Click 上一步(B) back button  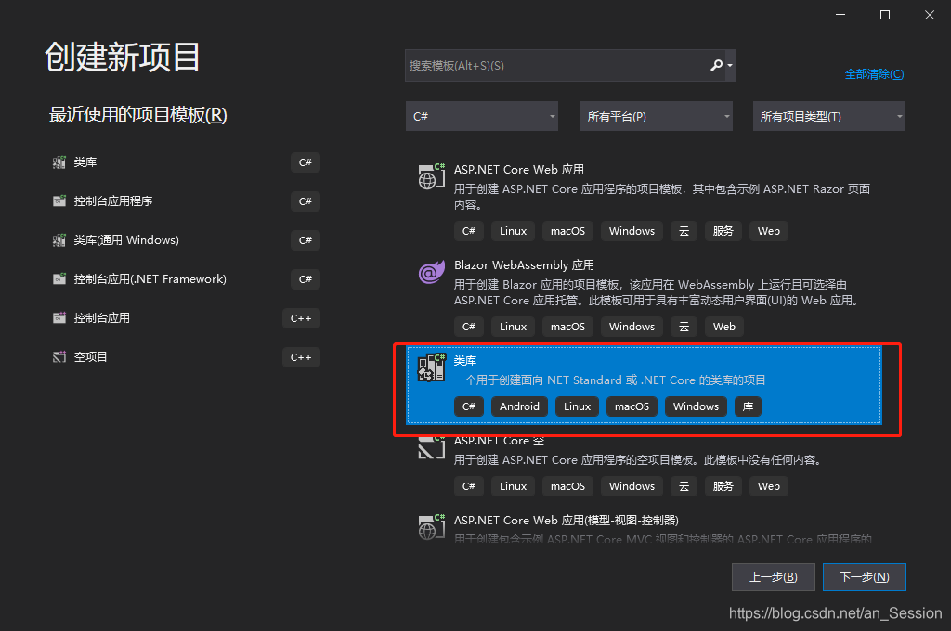coord(774,577)
